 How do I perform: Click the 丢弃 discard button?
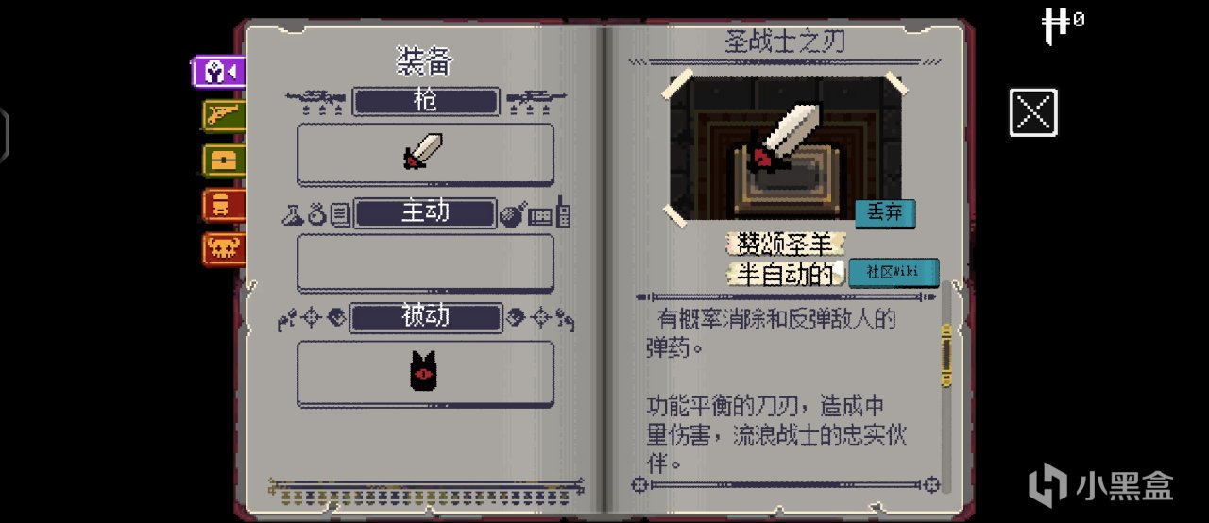click(x=885, y=213)
